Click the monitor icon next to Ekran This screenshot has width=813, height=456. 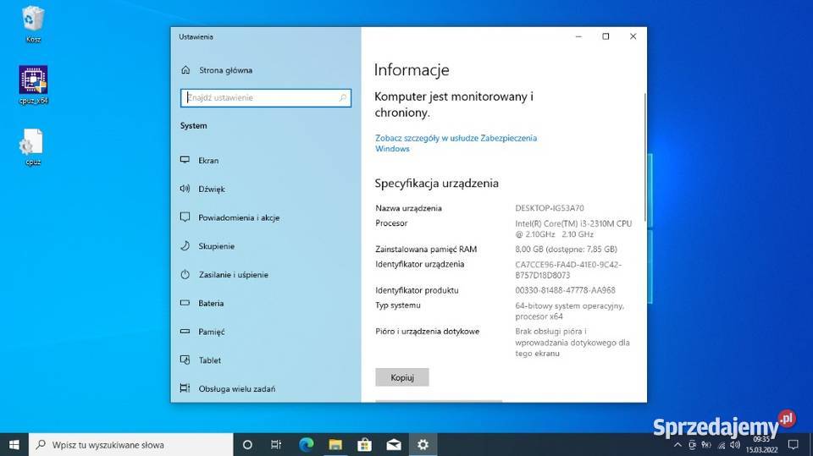(185, 160)
